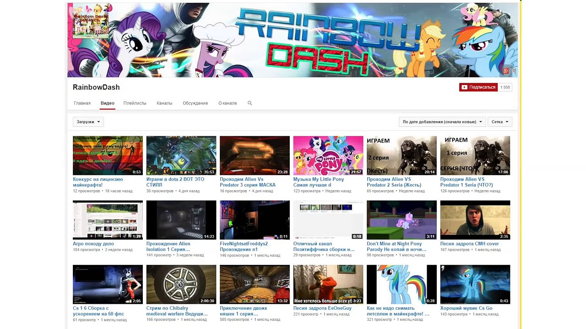The height and width of the screenshot is (329, 586).
Task: Select the О канале tab
Action: [228, 103]
